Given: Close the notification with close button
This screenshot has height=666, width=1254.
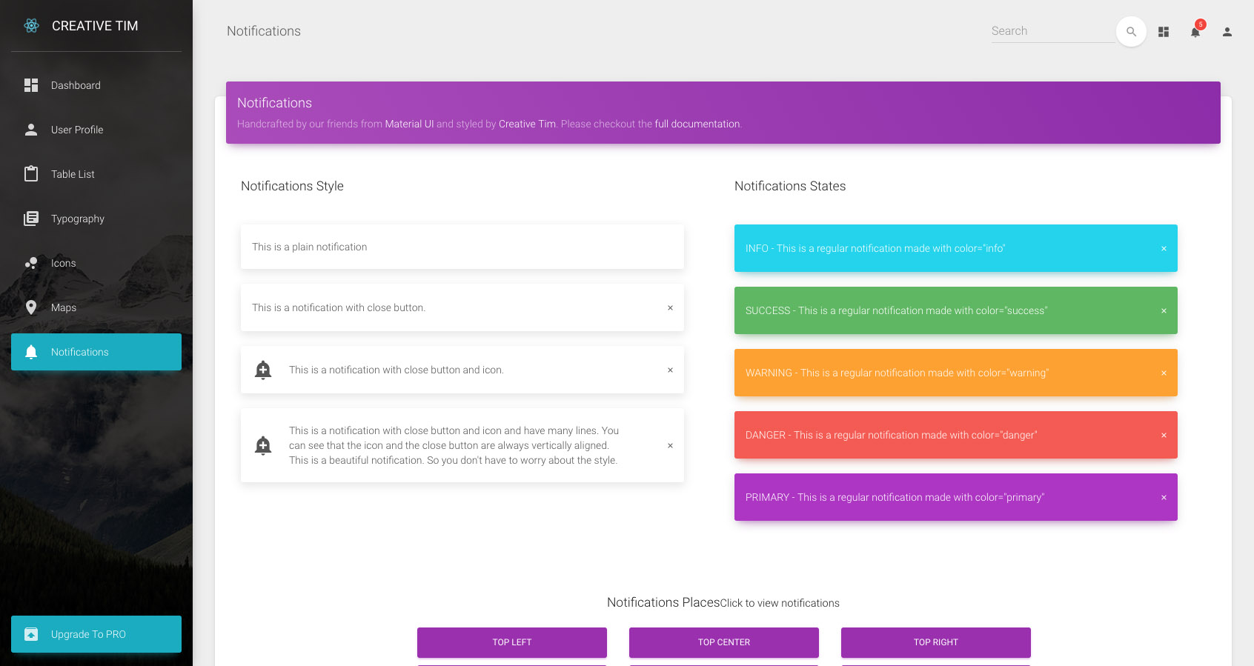Looking at the screenshot, I should 670,308.
